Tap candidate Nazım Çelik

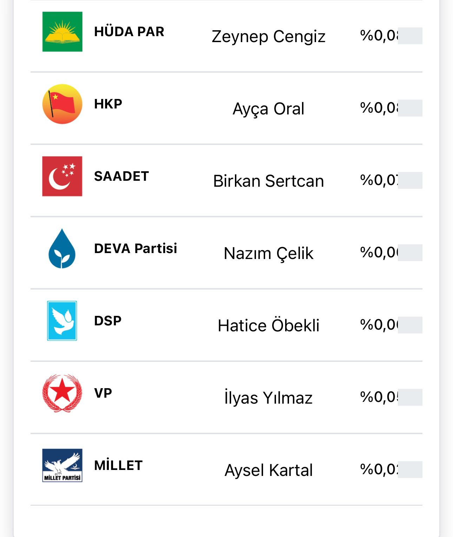[x=269, y=253]
